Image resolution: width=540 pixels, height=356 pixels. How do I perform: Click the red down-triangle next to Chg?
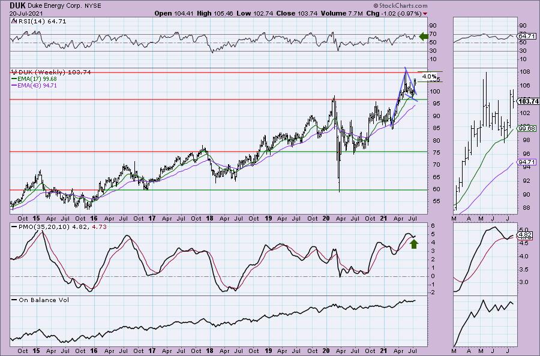[x=425, y=14]
